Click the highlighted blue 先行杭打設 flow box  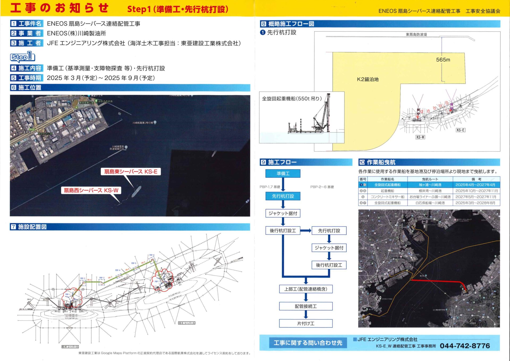[283, 196]
